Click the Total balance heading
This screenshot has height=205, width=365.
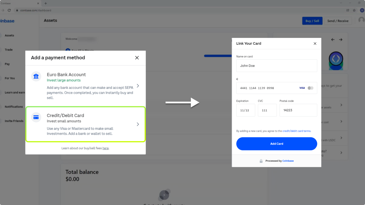tap(82, 172)
